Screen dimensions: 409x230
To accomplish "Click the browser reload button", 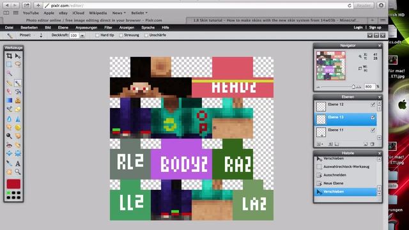I will coord(350,6).
